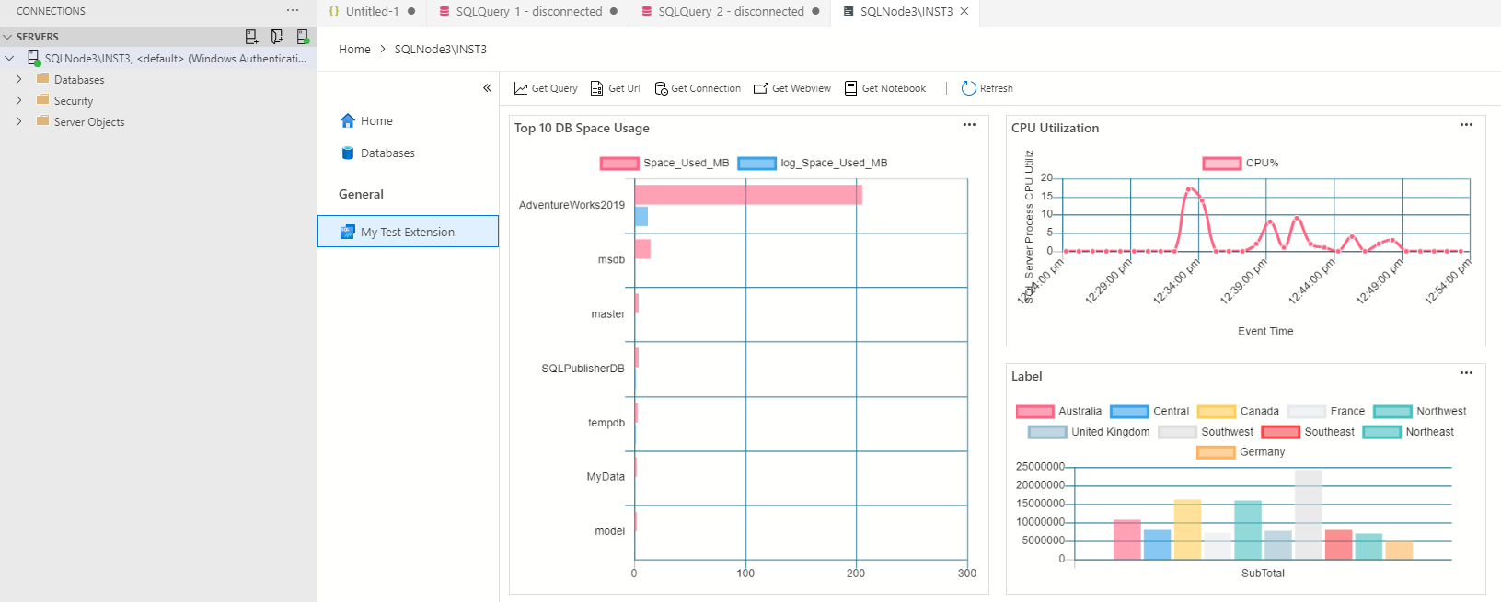Click the Refresh circular arrow icon

click(968, 88)
